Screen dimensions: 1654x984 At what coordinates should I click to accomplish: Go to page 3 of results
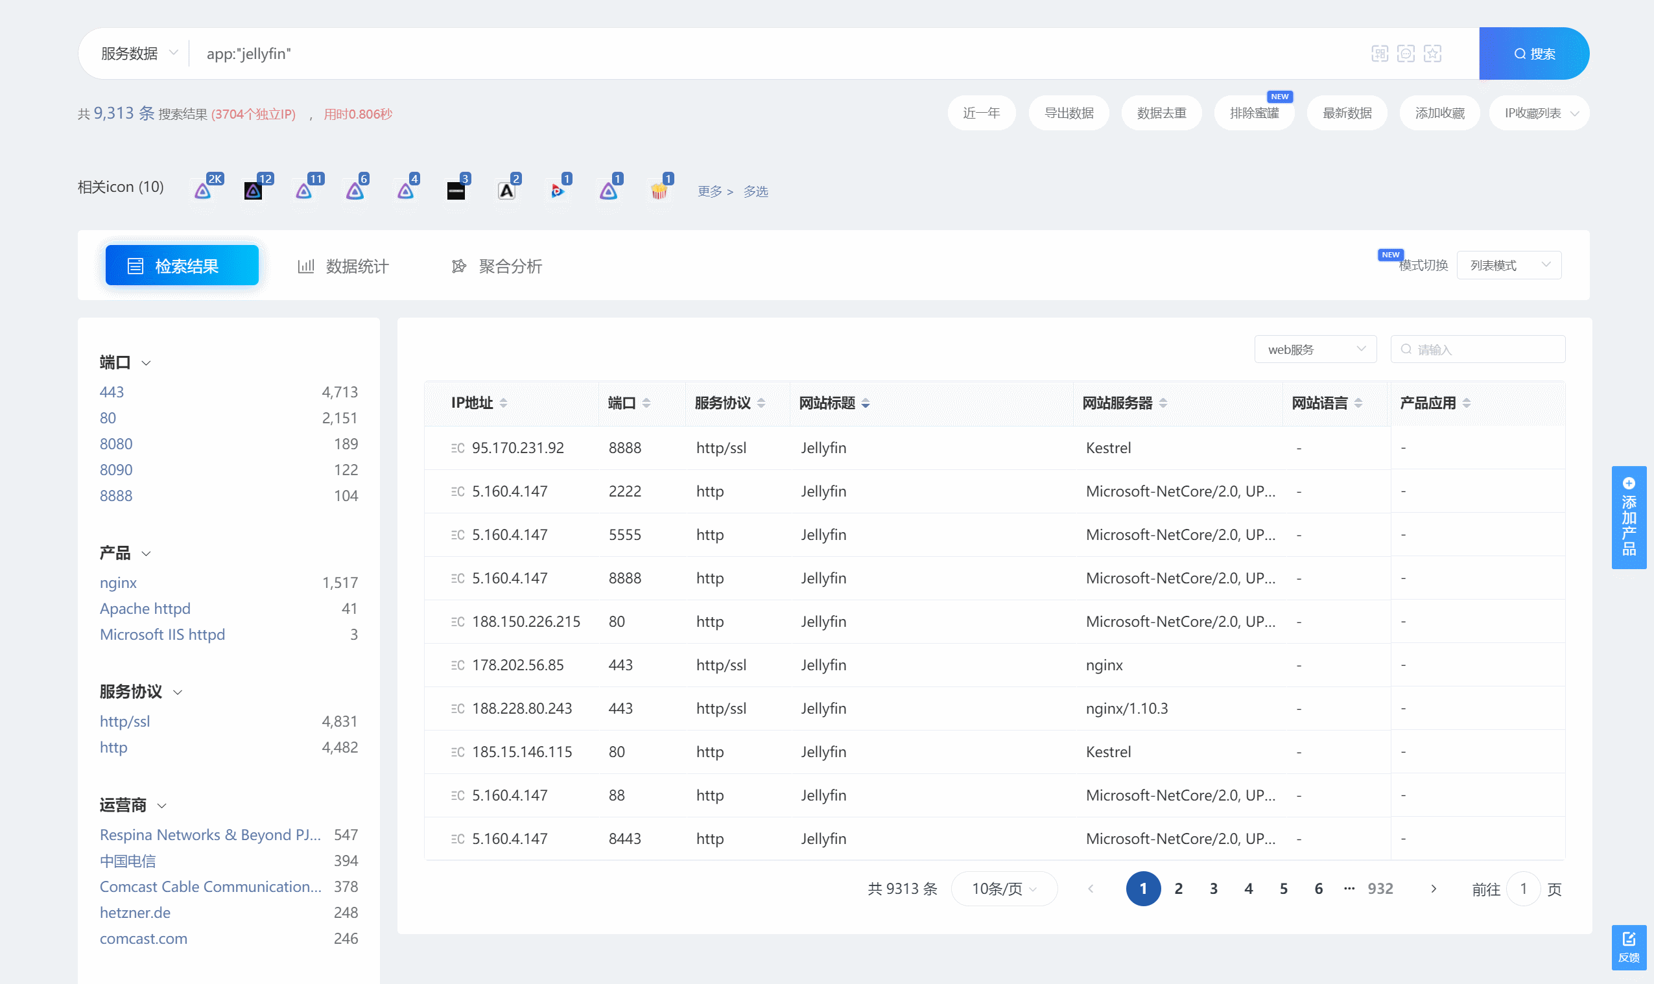1213,889
